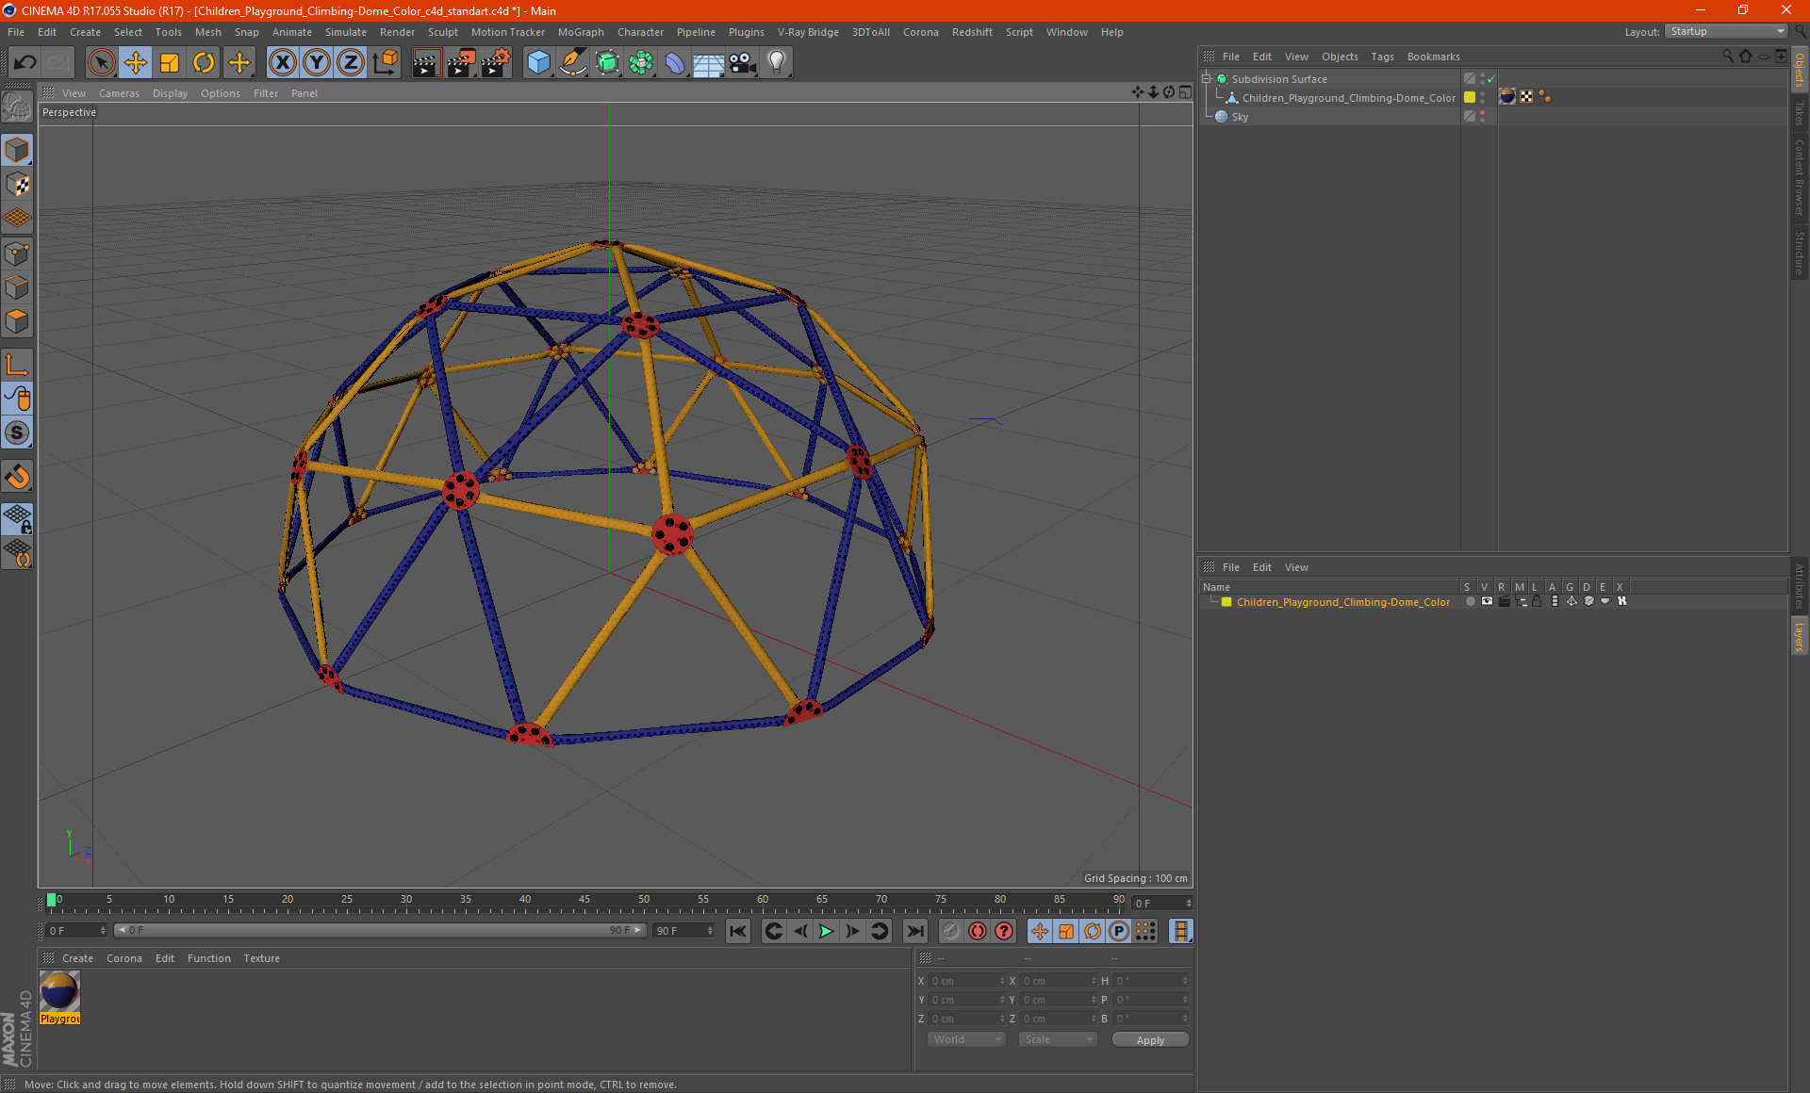Image resolution: width=1810 pixels, height=1093 pixels.
Task: Toggle Y axis lock
Action: click(x=317, y=63)
